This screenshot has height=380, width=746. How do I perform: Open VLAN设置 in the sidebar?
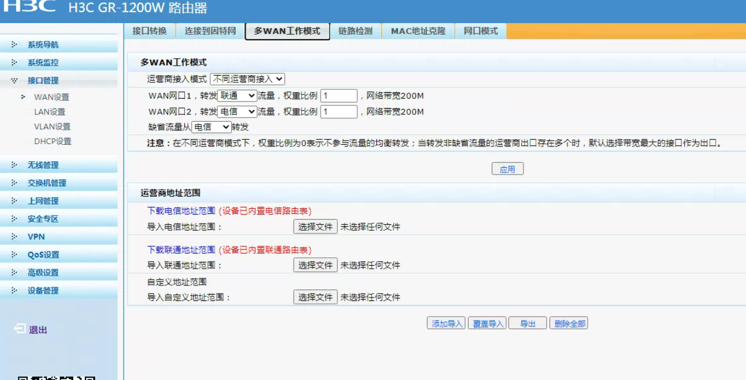click(52, 126)
